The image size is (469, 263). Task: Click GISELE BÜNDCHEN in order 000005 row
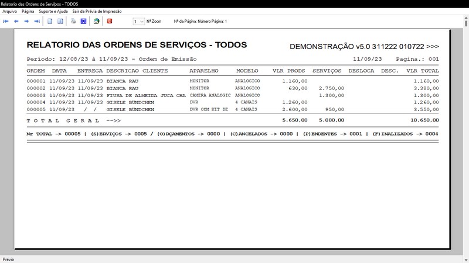click(130, 109)
